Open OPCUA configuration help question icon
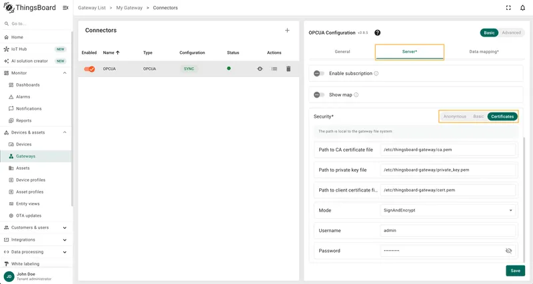 click(377, 33)
